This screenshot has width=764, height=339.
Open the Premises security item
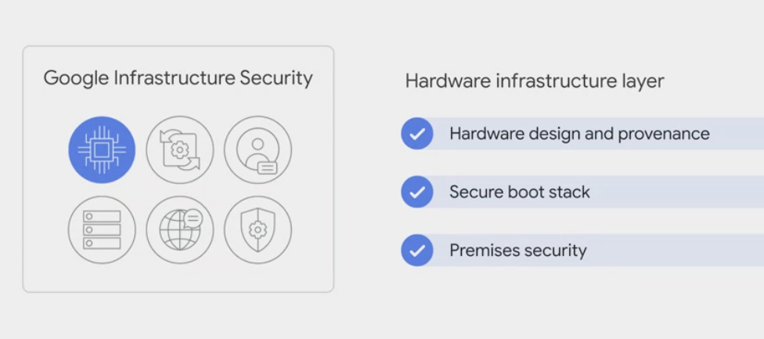click(x=517, y=251)
